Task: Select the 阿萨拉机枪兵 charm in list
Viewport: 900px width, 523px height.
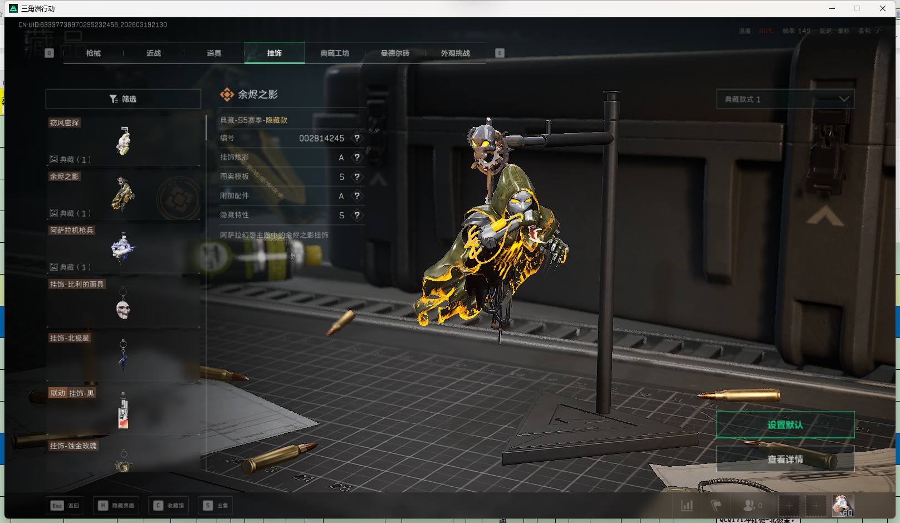Action: coord(123,248)
